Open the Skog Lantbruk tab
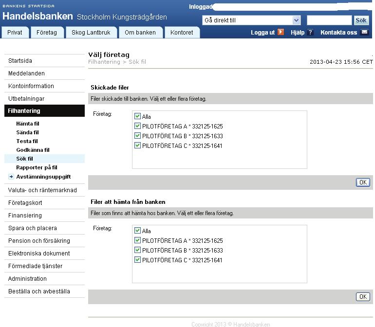Viewport: 375px width, 327px height. point(91,33)
